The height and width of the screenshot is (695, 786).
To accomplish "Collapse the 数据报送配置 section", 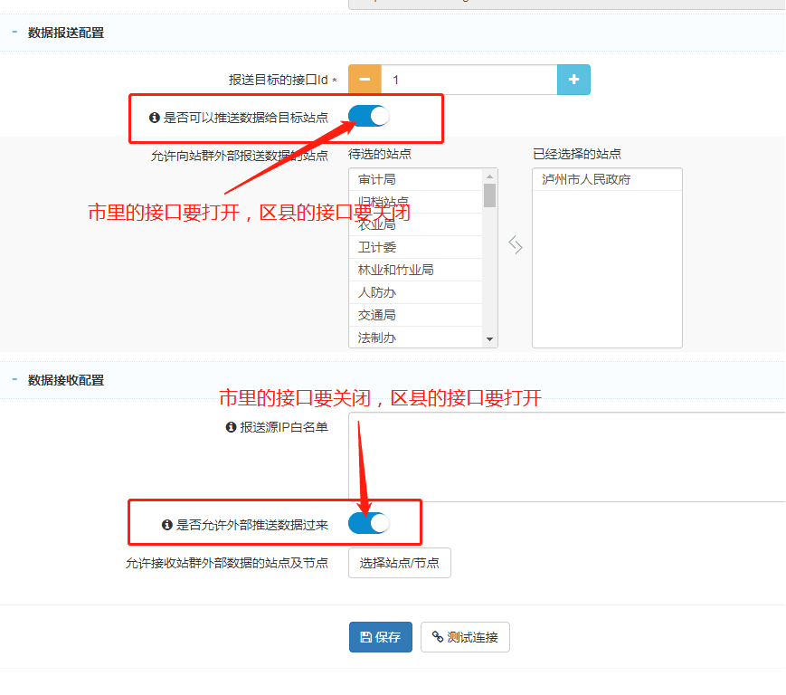I will [x=15, y=33].
